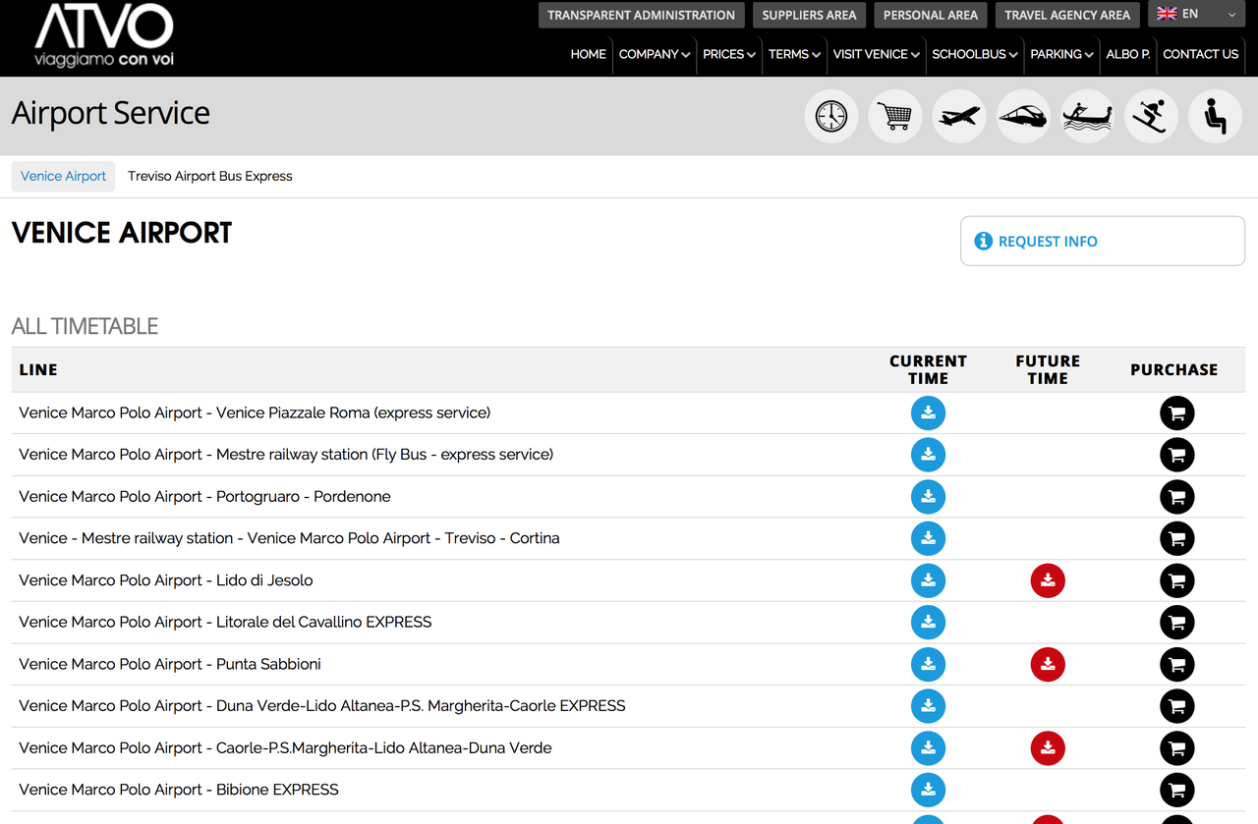Download future timetable for Lido di Jesolo
Viewport: 1258px width, 824px height.
point(1048,580)
